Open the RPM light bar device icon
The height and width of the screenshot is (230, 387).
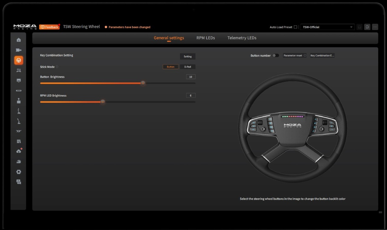(x=19, y=91)
